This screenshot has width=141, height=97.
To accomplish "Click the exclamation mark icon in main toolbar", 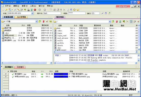I will click(x=61, y=10).
